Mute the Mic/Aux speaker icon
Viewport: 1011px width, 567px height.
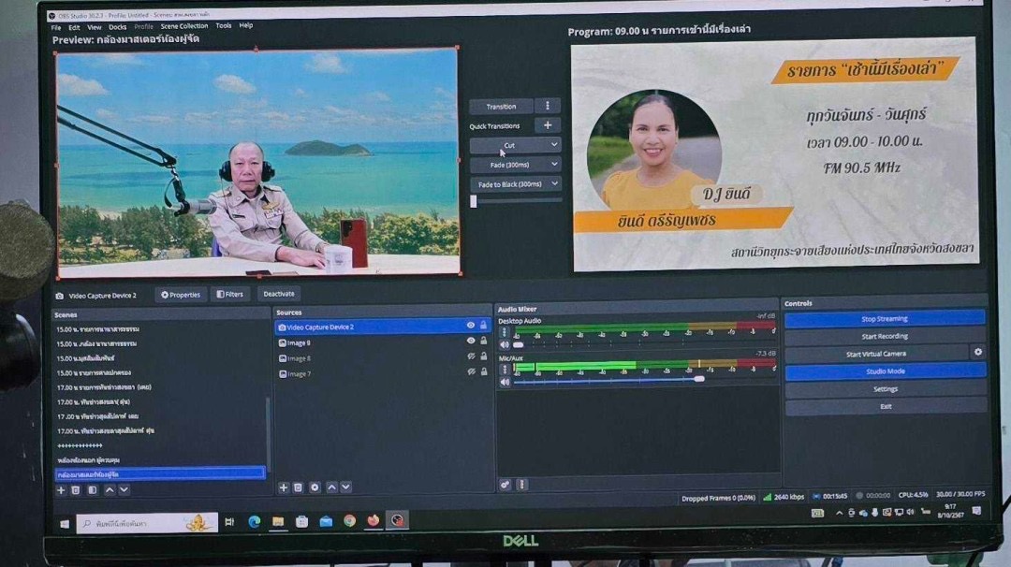505,382
